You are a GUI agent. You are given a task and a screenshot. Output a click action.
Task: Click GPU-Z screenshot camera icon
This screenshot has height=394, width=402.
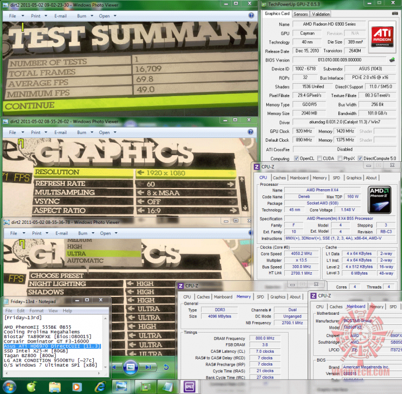[x=395, y=13]
